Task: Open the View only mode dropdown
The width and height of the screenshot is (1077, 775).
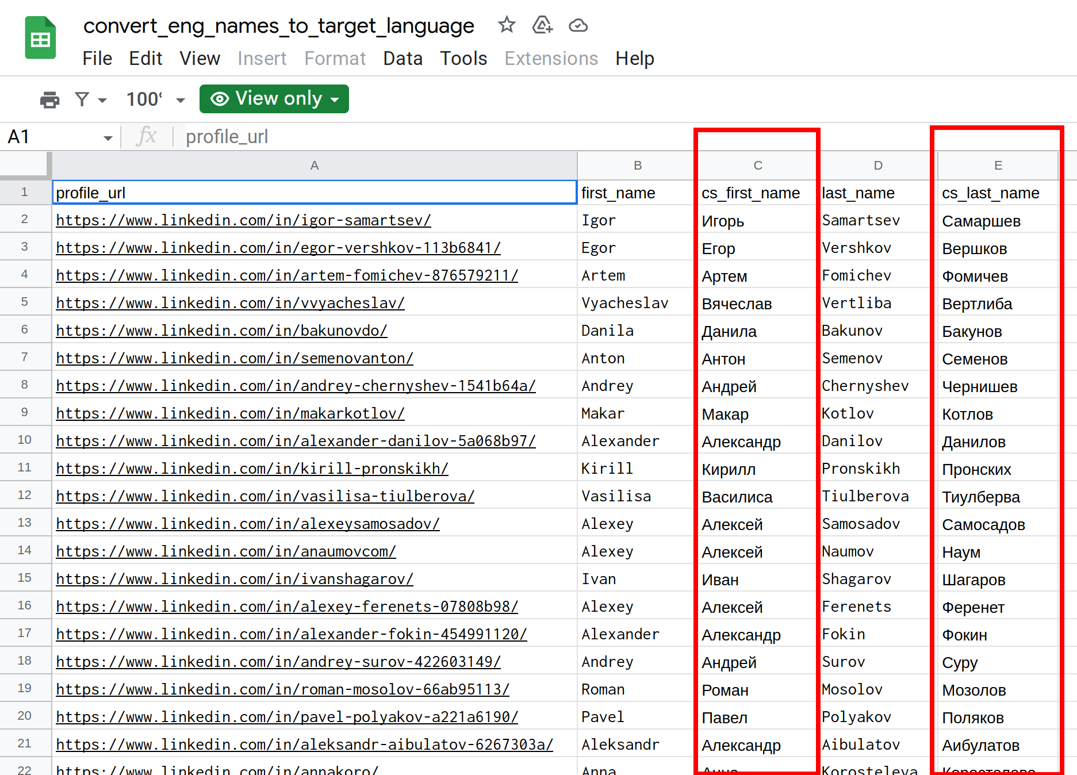Action: (274, 99)
